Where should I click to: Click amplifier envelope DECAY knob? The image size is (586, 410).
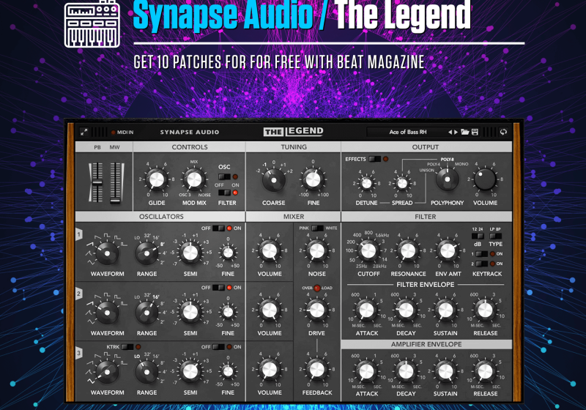point(407,371)
